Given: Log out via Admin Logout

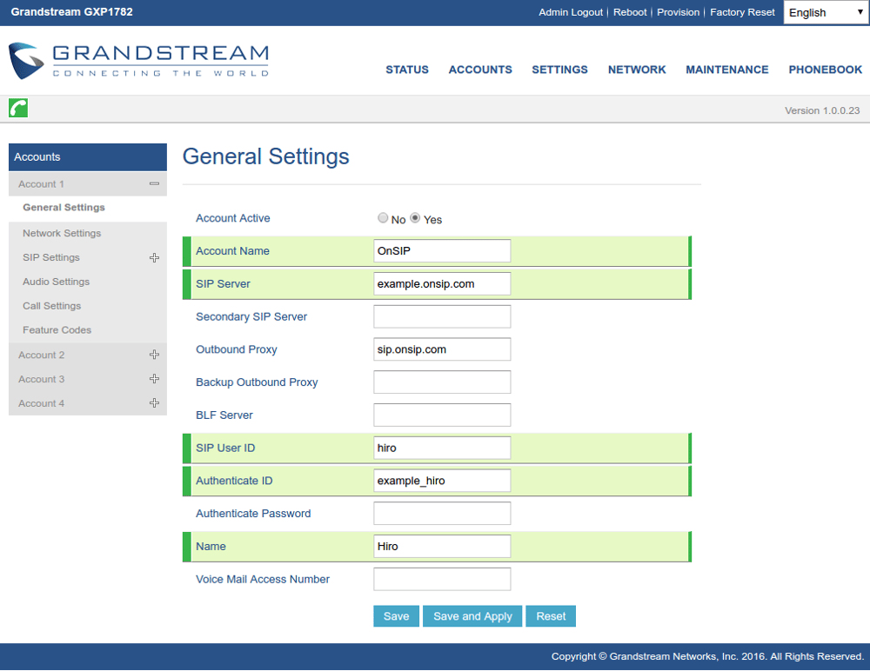Looking at the screenshot, I should click(x=571, y=12).
